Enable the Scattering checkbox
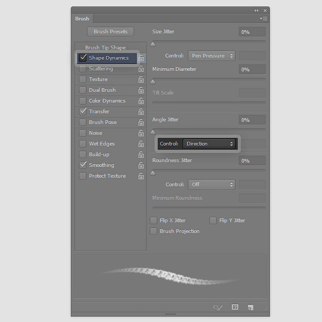The height and width of the screenshot is (322, 322). (x=83, y=69)
